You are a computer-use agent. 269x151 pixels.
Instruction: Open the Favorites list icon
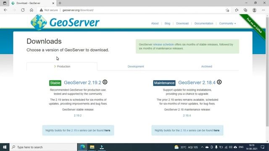click(x=237, y=10)
